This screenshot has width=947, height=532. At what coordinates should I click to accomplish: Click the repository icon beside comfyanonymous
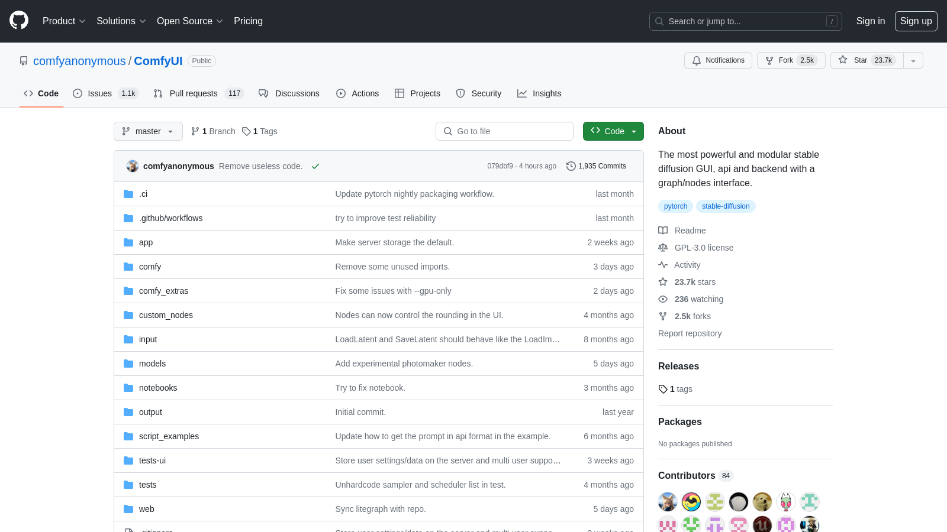pos(24,61)
